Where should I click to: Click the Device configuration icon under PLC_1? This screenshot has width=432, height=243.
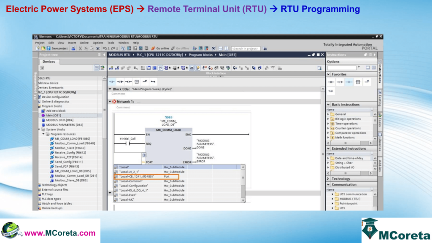(x=51, y=97)
